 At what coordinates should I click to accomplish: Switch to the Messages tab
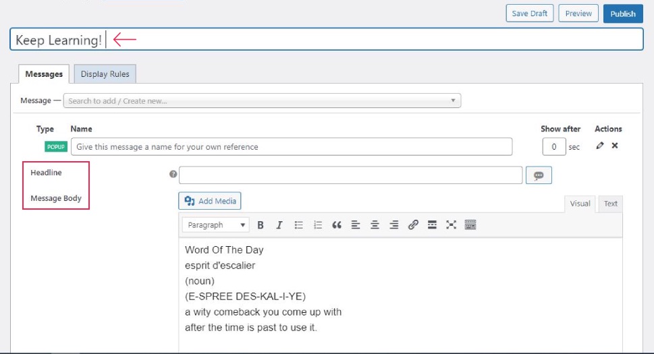coord(44,73)
